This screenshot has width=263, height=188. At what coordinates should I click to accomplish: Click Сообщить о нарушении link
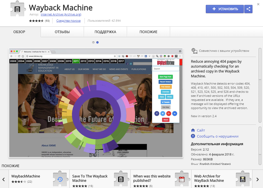(217, 136)
